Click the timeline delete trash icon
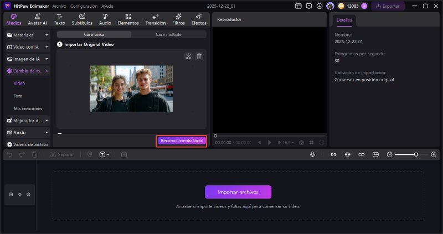This screenshot has height=234, width=443. click(x=34, y=154)
